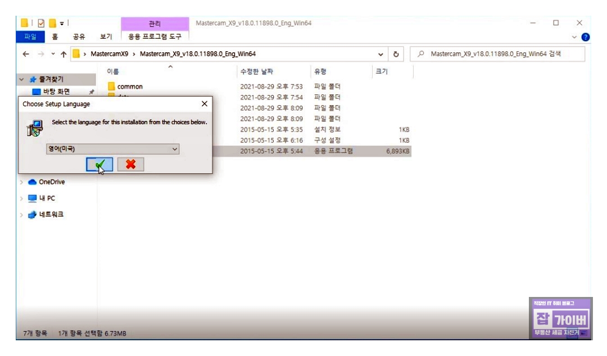This screenshot has height=356, width=607.
Task: Expand the ribbon with the chevron
Action: [x=574, y=37]
